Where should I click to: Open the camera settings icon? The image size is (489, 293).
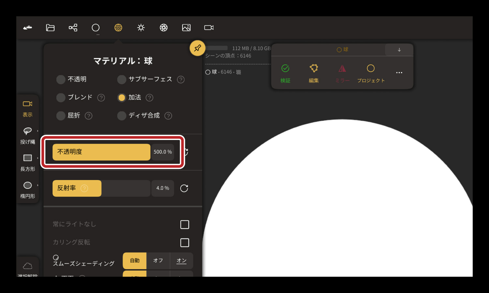pyautogui.click(x=209, y=28)
